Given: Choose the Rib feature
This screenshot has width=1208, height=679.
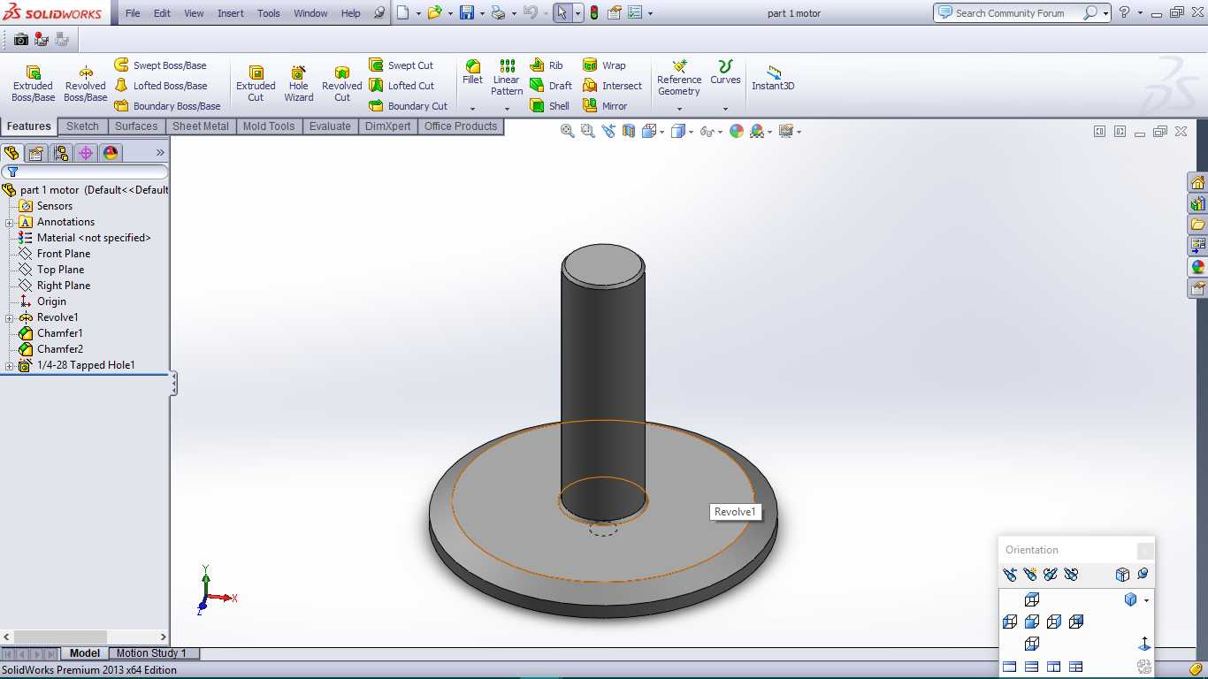Looking at the screenshot, I should 547,65.
